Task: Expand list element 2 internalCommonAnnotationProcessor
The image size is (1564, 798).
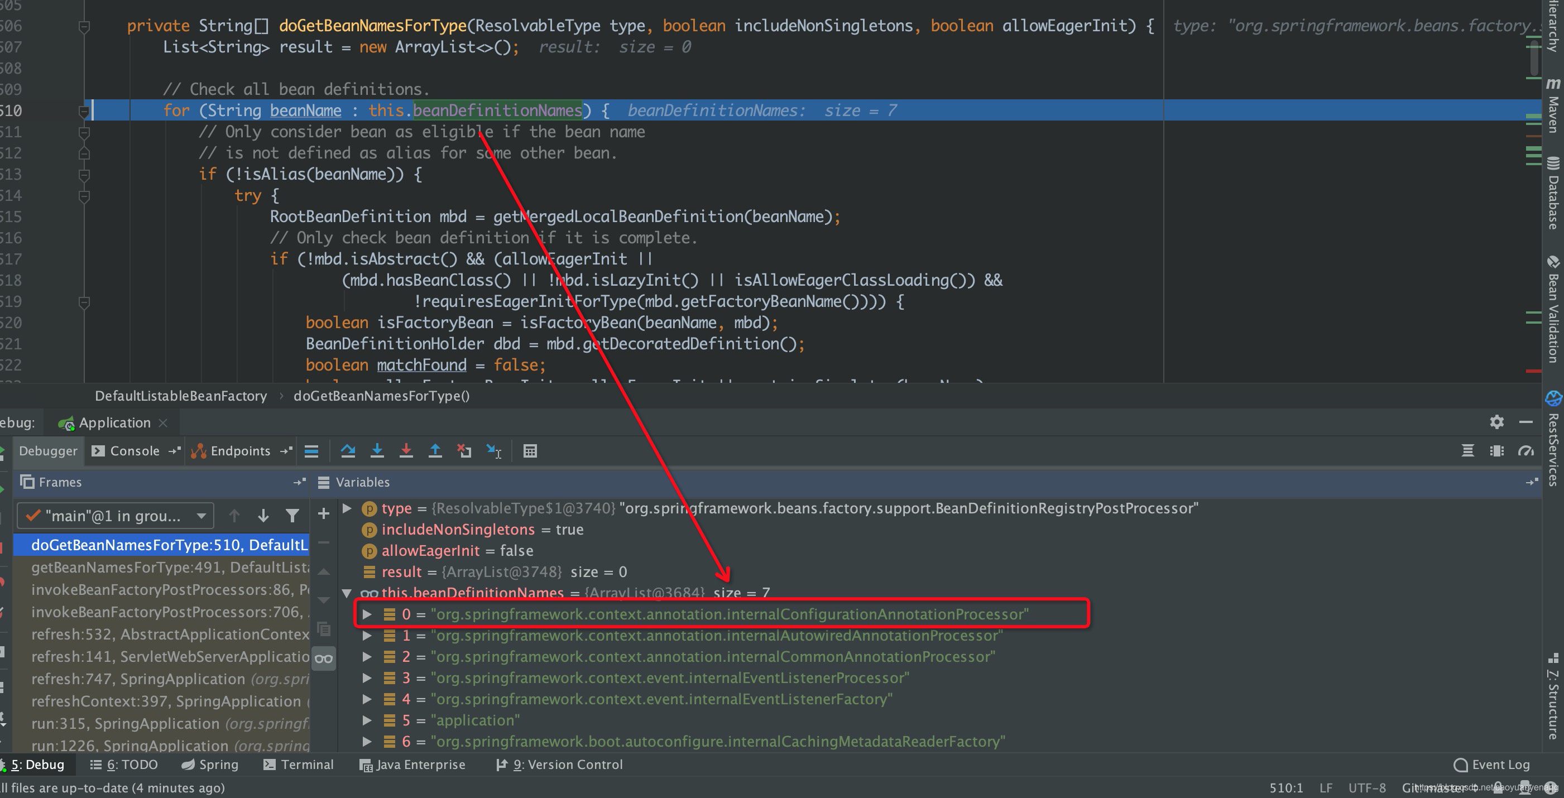Action: point(367,657)
